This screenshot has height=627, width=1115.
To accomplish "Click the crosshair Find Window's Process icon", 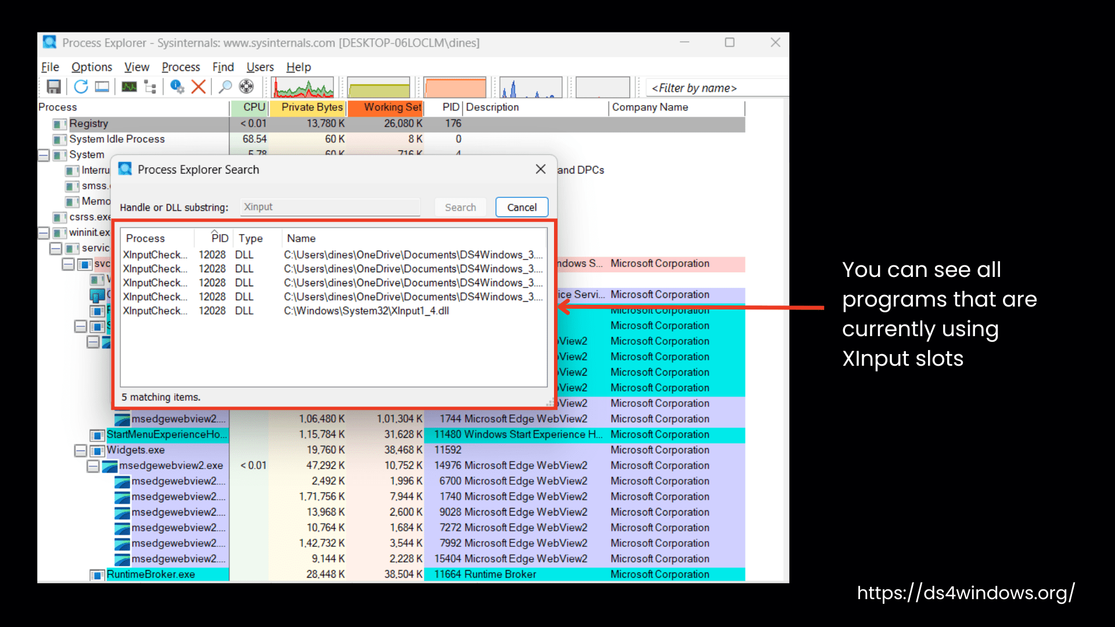I will pos(246,87).
